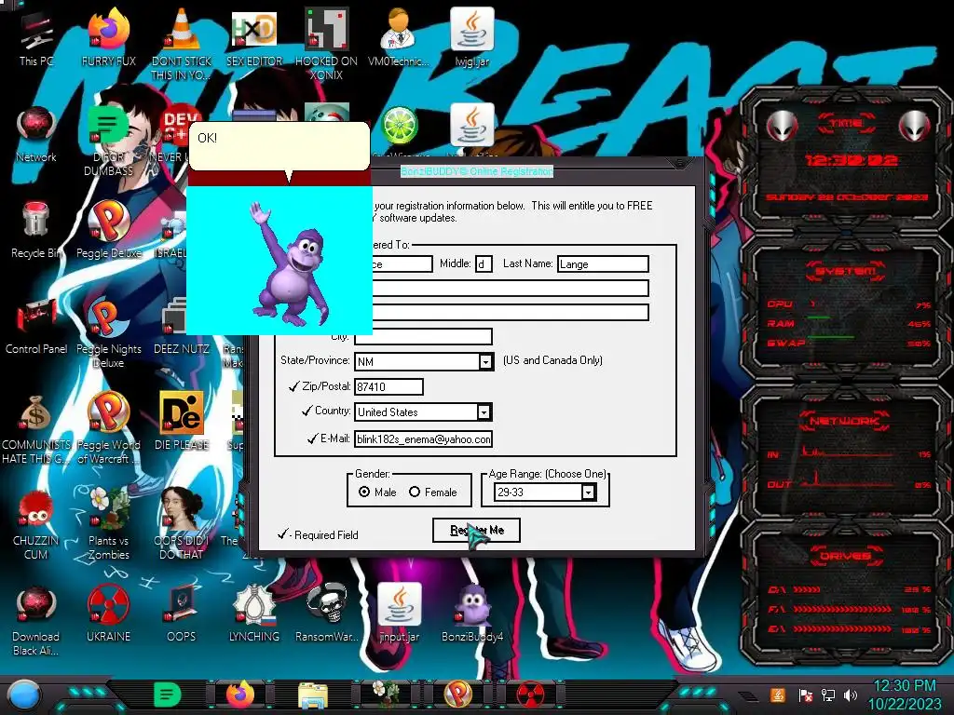
Task: Open the COMMUNISTS HATE THIS money bag icon
Action: tap(36, 429)
